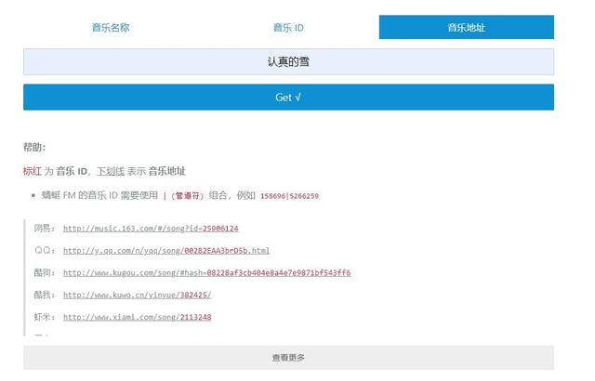
Task: Click the 酷我: label
Action: (x=45, y=295)
